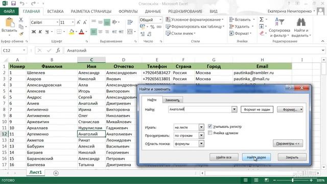Undo the last action
Screen dimensions: 327x184
(x=22, y=4)
